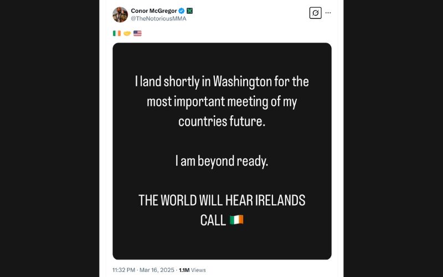Click the handshake emoji in the tweet text
The width and height of the screenshot is (443, 277).
tap(127, 33)
